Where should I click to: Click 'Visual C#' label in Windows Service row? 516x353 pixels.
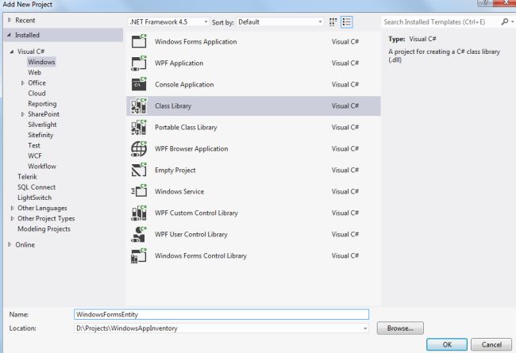click(345, 191)
